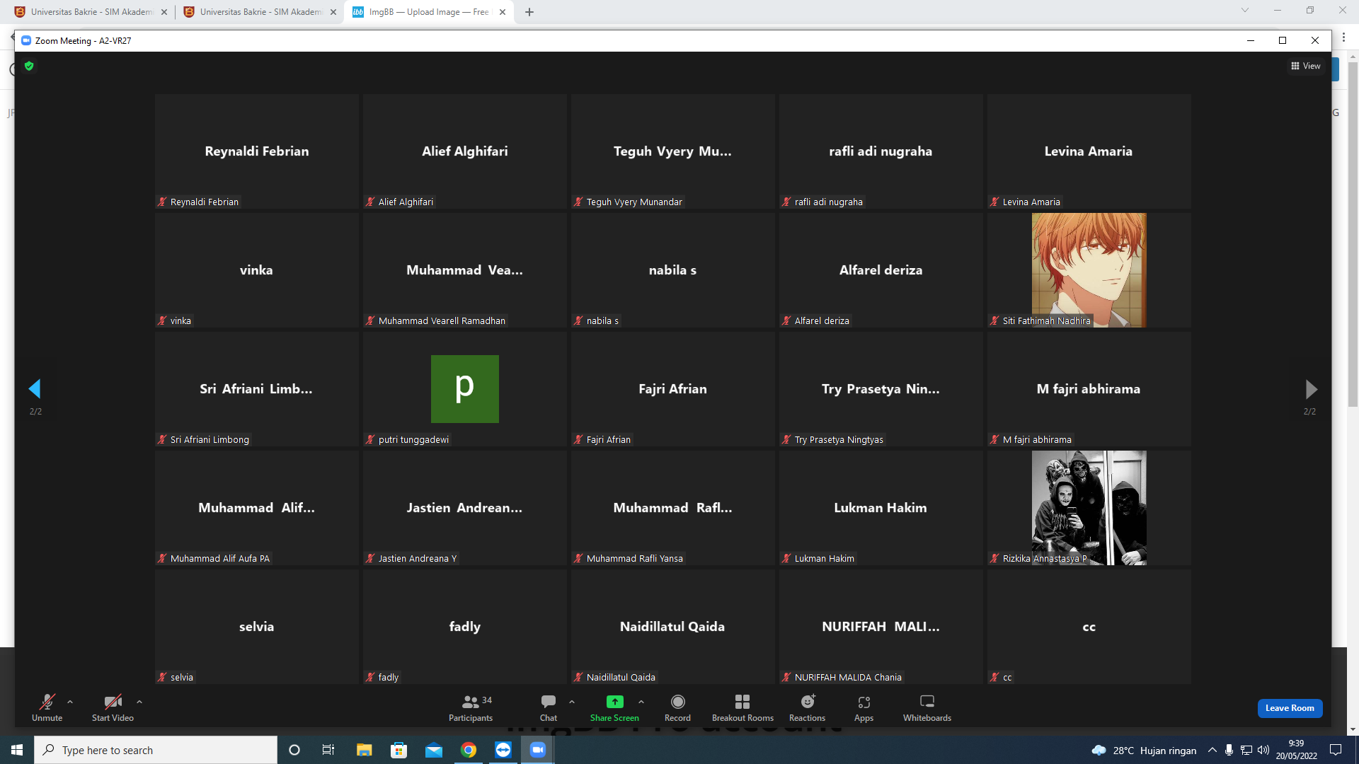Show hidden system tray icons
Viewport: 1359px width, 764px height.
click(1212, 750)
